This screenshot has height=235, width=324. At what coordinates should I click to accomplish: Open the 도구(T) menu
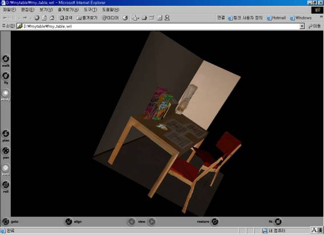90,10
